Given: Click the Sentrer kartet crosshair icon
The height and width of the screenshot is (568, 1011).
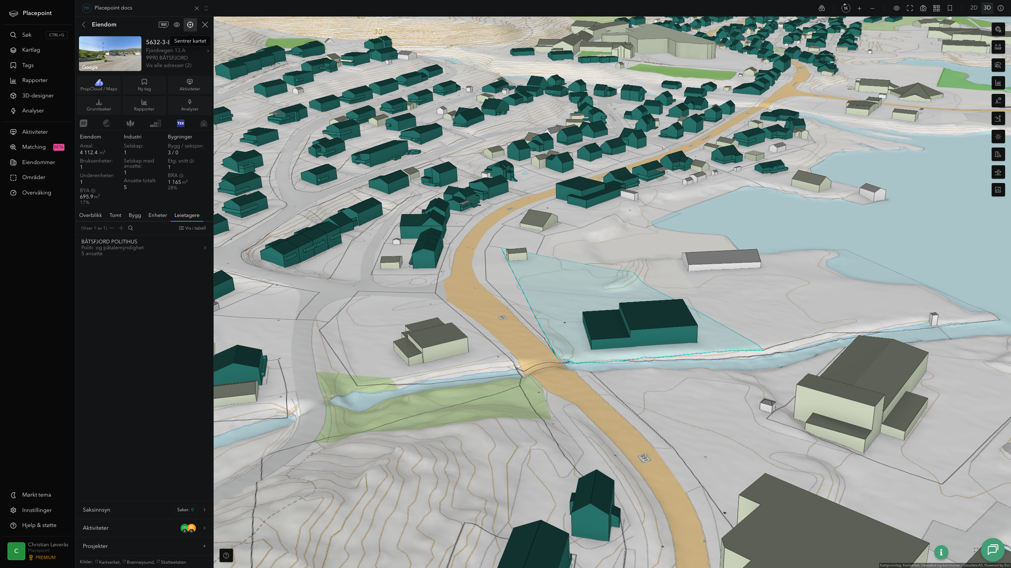Looking at the screenshot, I should click(x=190, y=24).
